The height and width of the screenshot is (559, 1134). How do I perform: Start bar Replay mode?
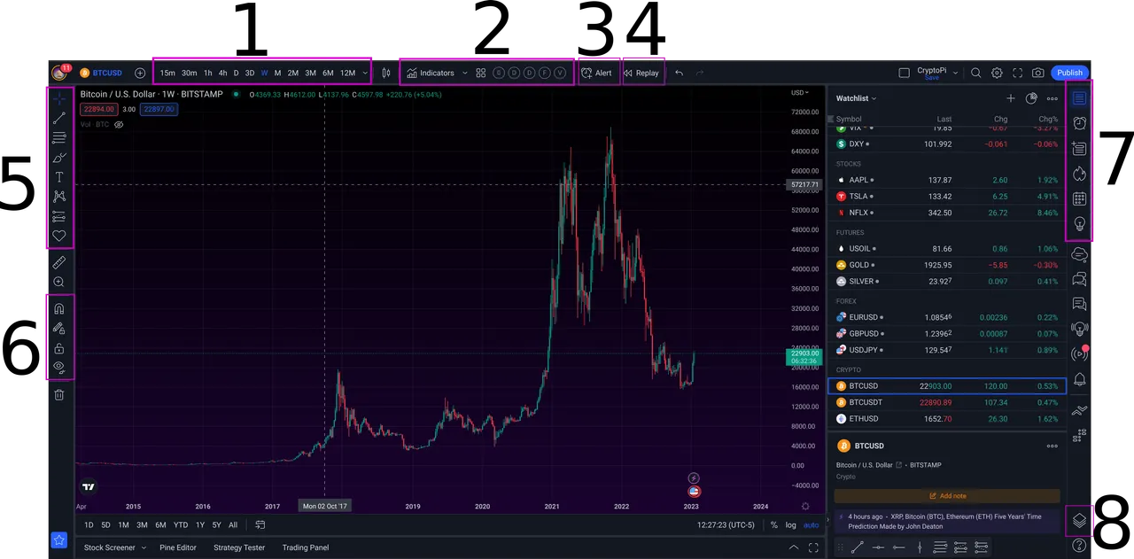tap(642, 73)
